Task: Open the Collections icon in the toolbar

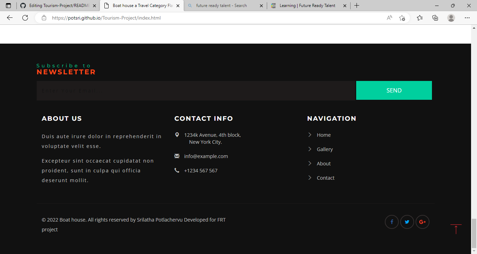Action: pyautogui.click(x=435, y=17)
